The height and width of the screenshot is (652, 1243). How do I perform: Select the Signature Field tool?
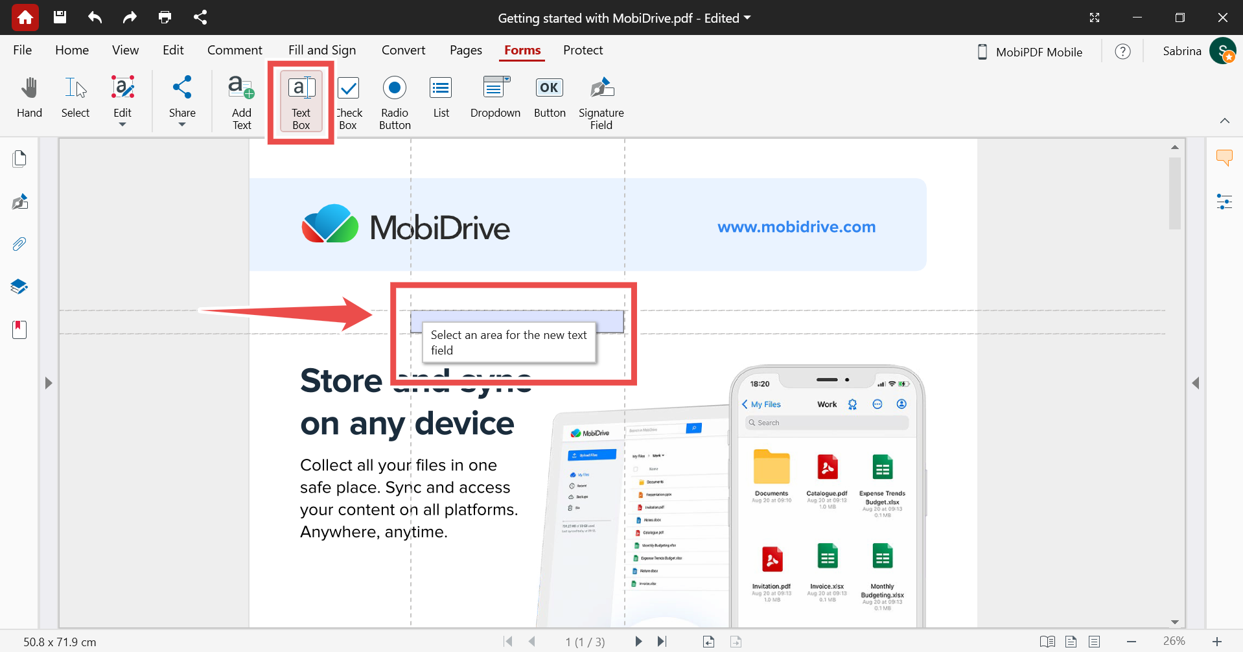601,102
